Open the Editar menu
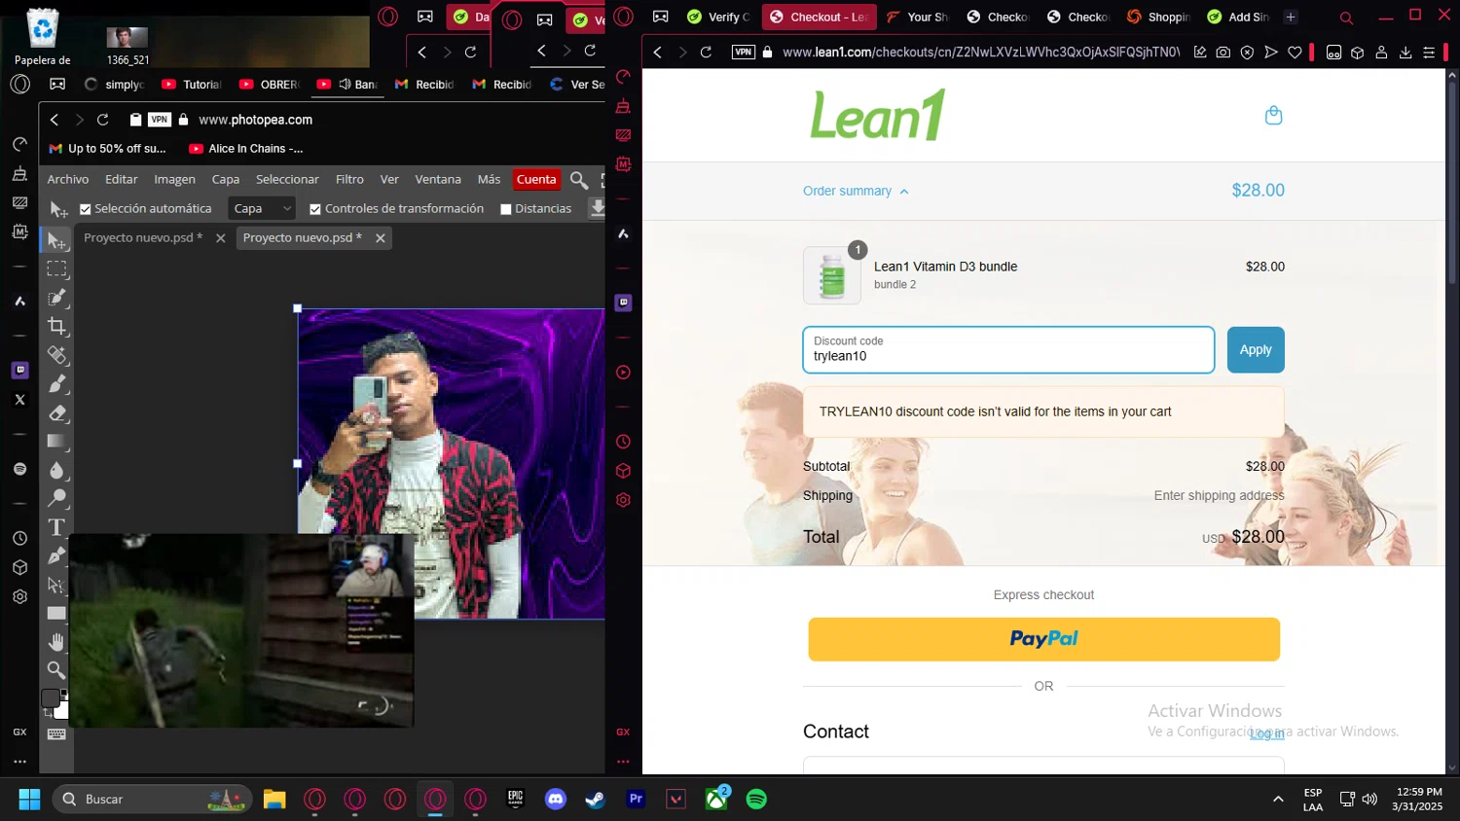1460x821 pixels. 122,179
